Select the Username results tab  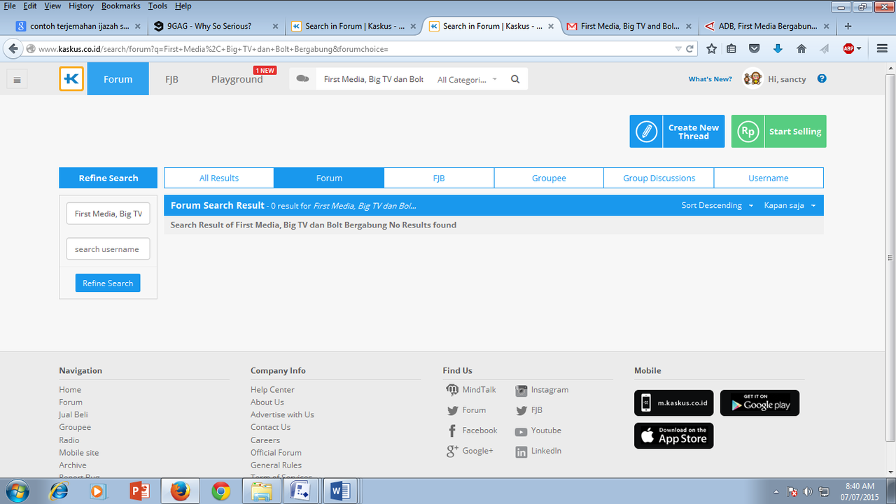coord(769,178)
